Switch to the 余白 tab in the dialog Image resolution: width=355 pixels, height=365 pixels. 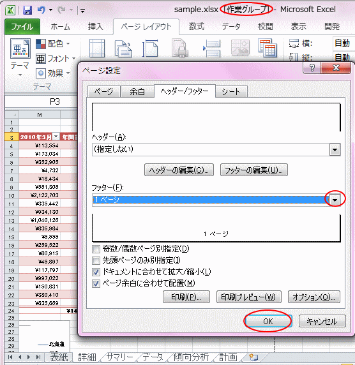137,91
